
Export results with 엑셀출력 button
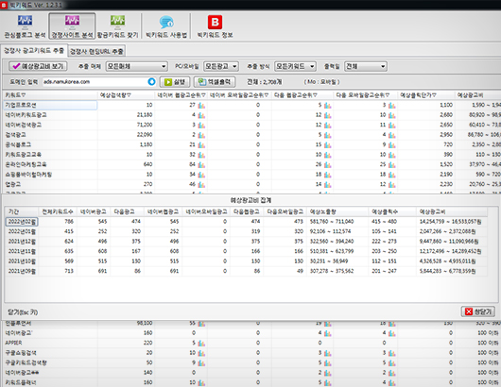(x=215, y=82)
